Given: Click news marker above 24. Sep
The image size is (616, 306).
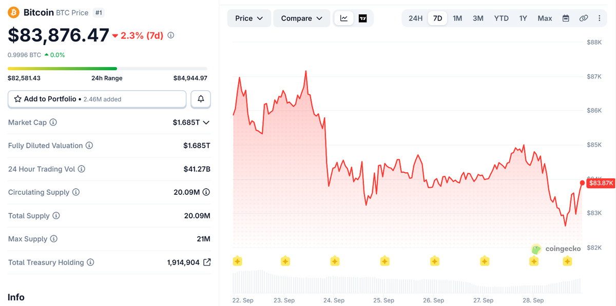Looking at the screenshot, I should coord(335,261).
